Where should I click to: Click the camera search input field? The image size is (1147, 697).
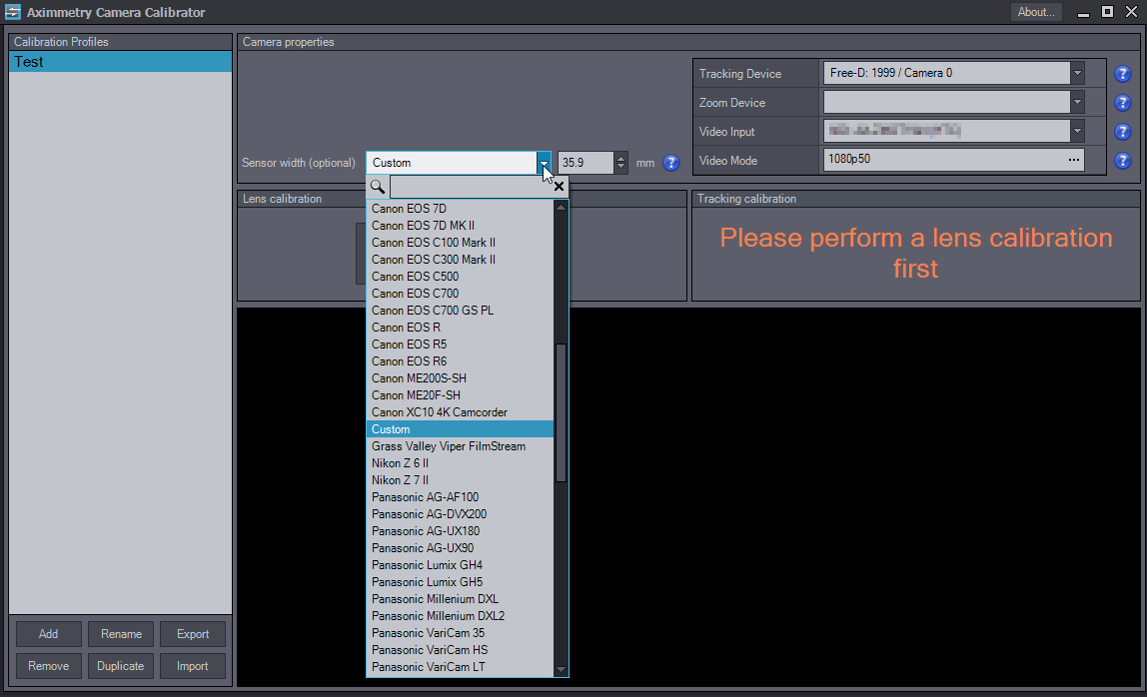pyautogui.click(x=471, y=188)
